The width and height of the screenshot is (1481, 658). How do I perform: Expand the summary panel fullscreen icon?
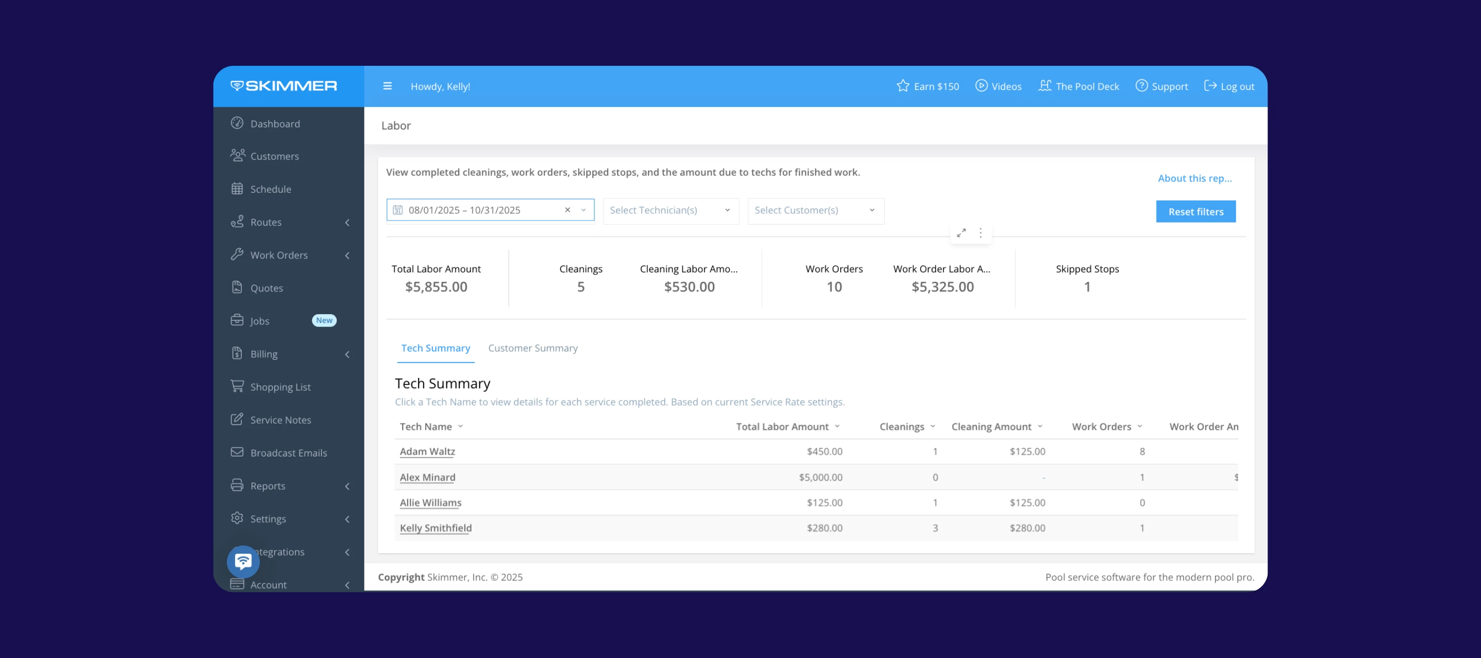961,233
